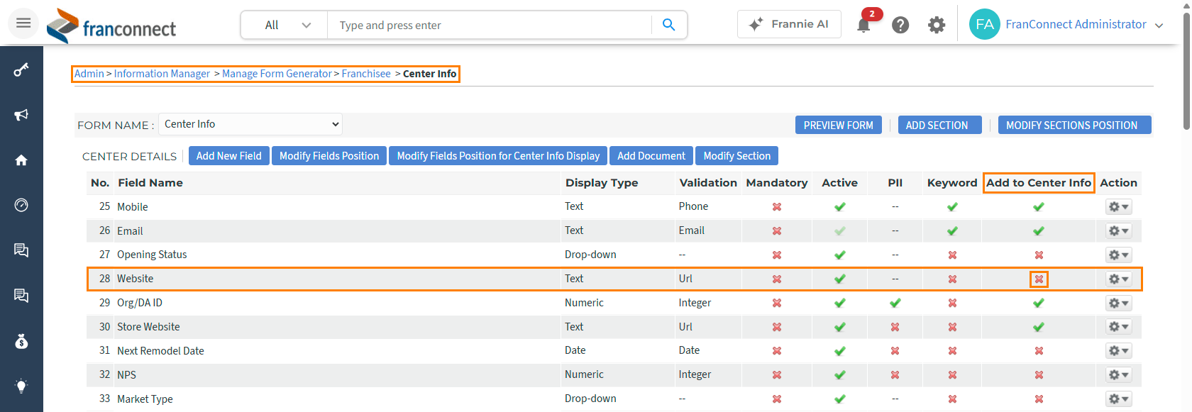Toggle Add to Center Info for Store Website row
Screen dimensions: 1192x412
coord(1039,328)
